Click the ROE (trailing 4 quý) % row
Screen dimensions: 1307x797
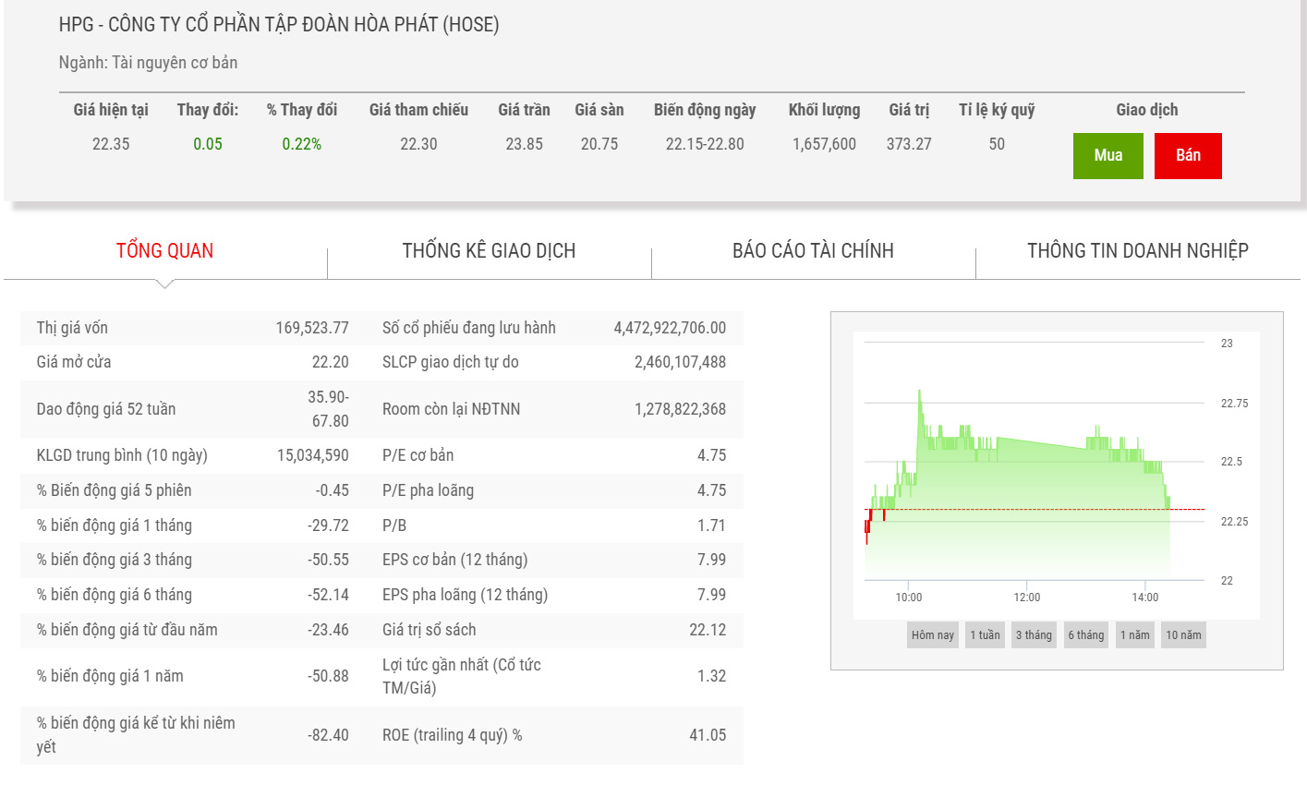pyautogui.click(x=554, y=735)
